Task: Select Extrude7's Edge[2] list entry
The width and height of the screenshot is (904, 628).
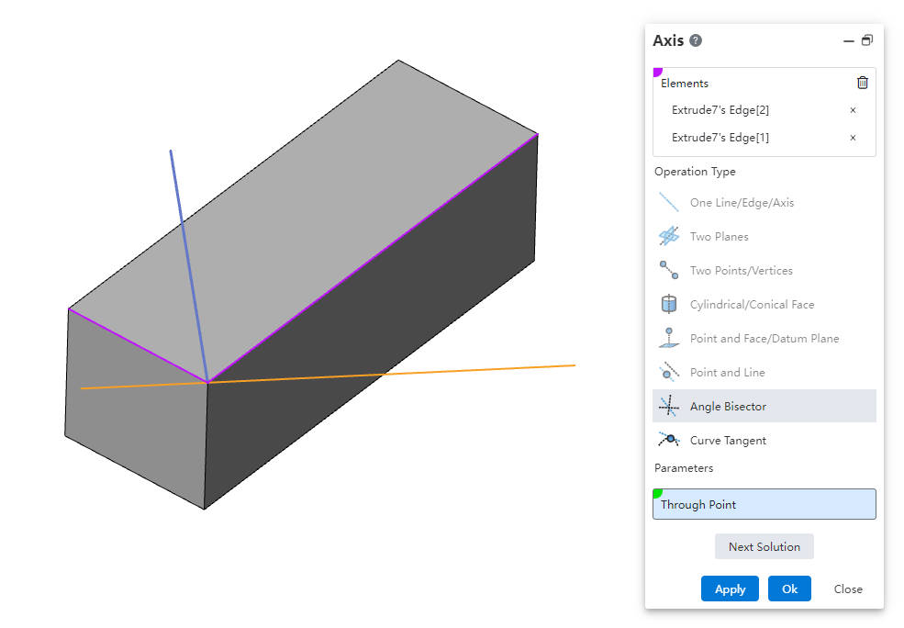Action: [720, 110]
